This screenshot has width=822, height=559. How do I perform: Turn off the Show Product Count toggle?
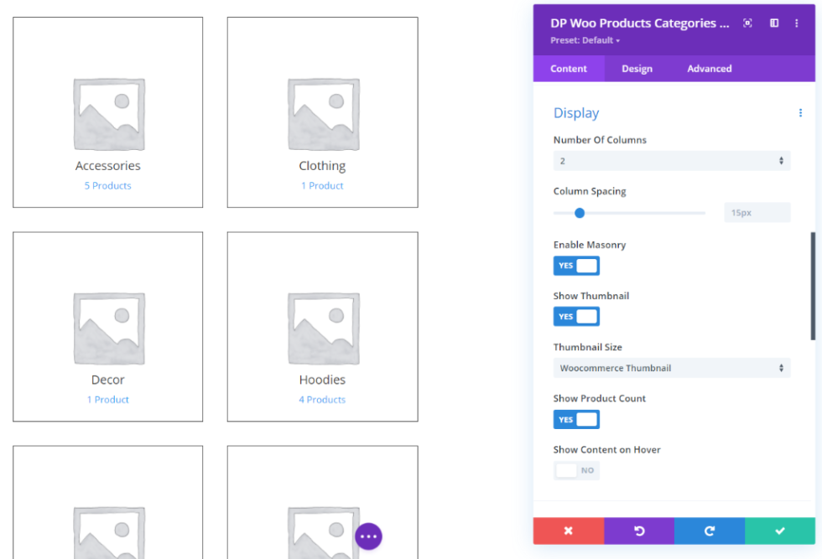576,419
